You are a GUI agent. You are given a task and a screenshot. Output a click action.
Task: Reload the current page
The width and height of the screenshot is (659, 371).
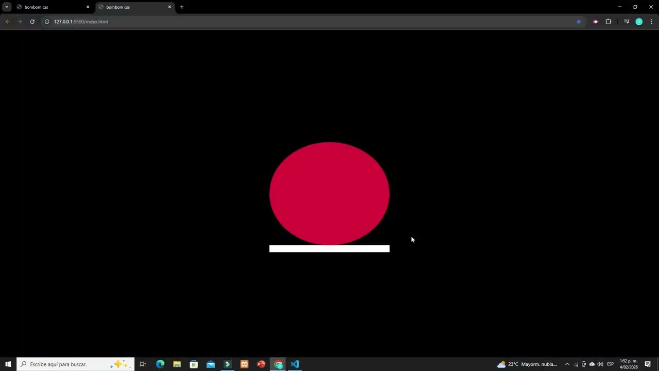point(32,22)
